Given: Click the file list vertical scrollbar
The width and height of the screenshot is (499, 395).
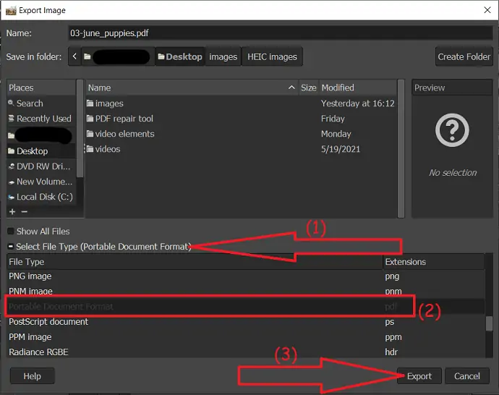Looking at the screenshot, I should pyautogui.click(x=401, y=148).
